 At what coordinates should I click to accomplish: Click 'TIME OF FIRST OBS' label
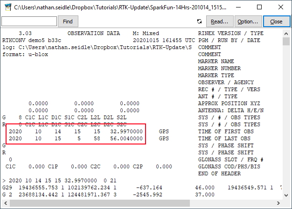[x=226, y=131]
